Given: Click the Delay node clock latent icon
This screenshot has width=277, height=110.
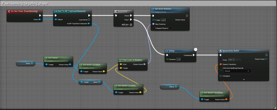Looking at the screenshot, I should (x=196, y=49).
